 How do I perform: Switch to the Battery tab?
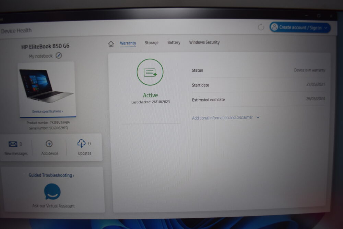[174, 43]
